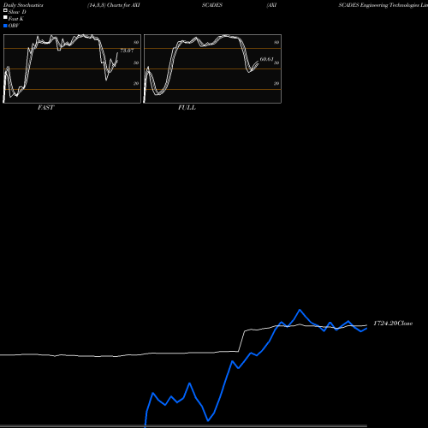Click the Daily Stochastics title text

[x=23, y=5]
